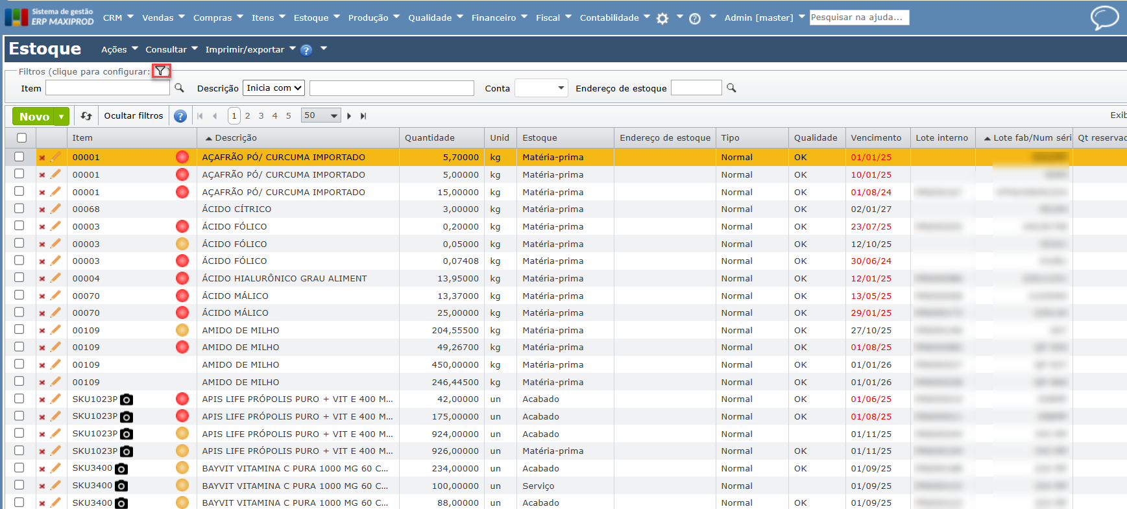1127x509 pixels.
Task: Expand the Conta dropdown filter
Action: pyautogui.click(x=541, y=88)
